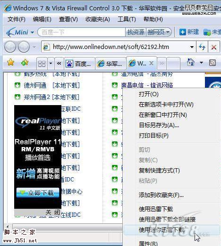The height and width of the screenshot is (246, 221).
Task: Click the Mini toolbar logo
Action: [x=17, y=32]
